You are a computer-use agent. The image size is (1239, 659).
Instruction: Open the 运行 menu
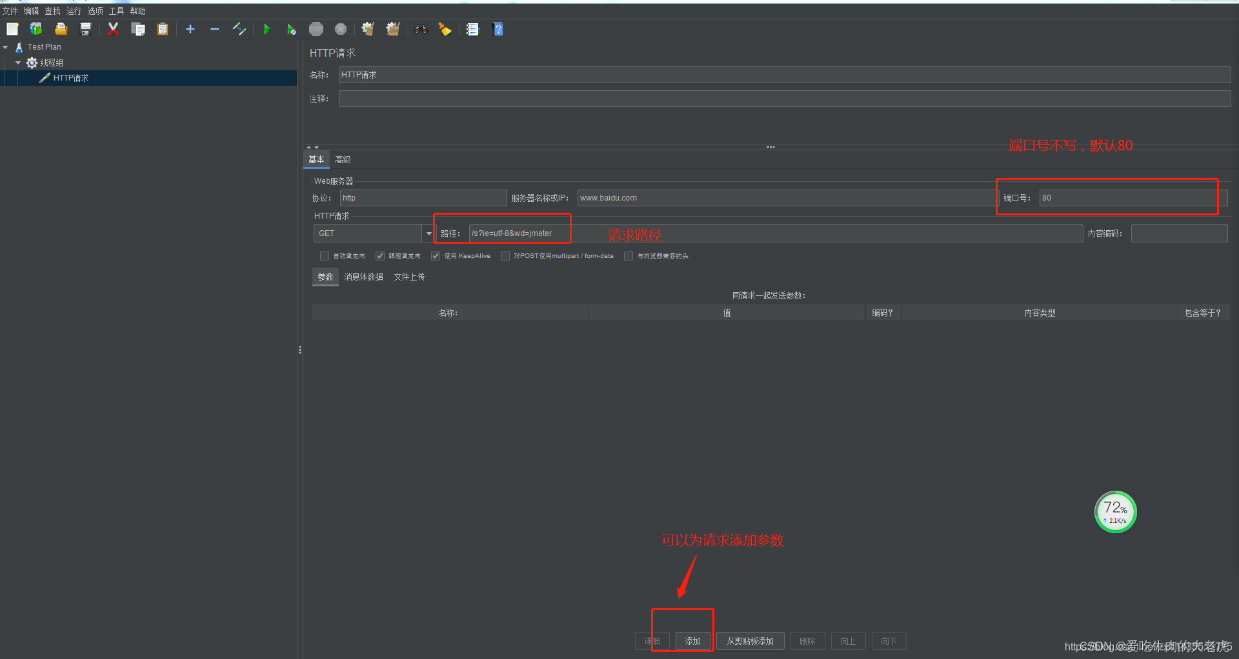click(x=74, y=11)
